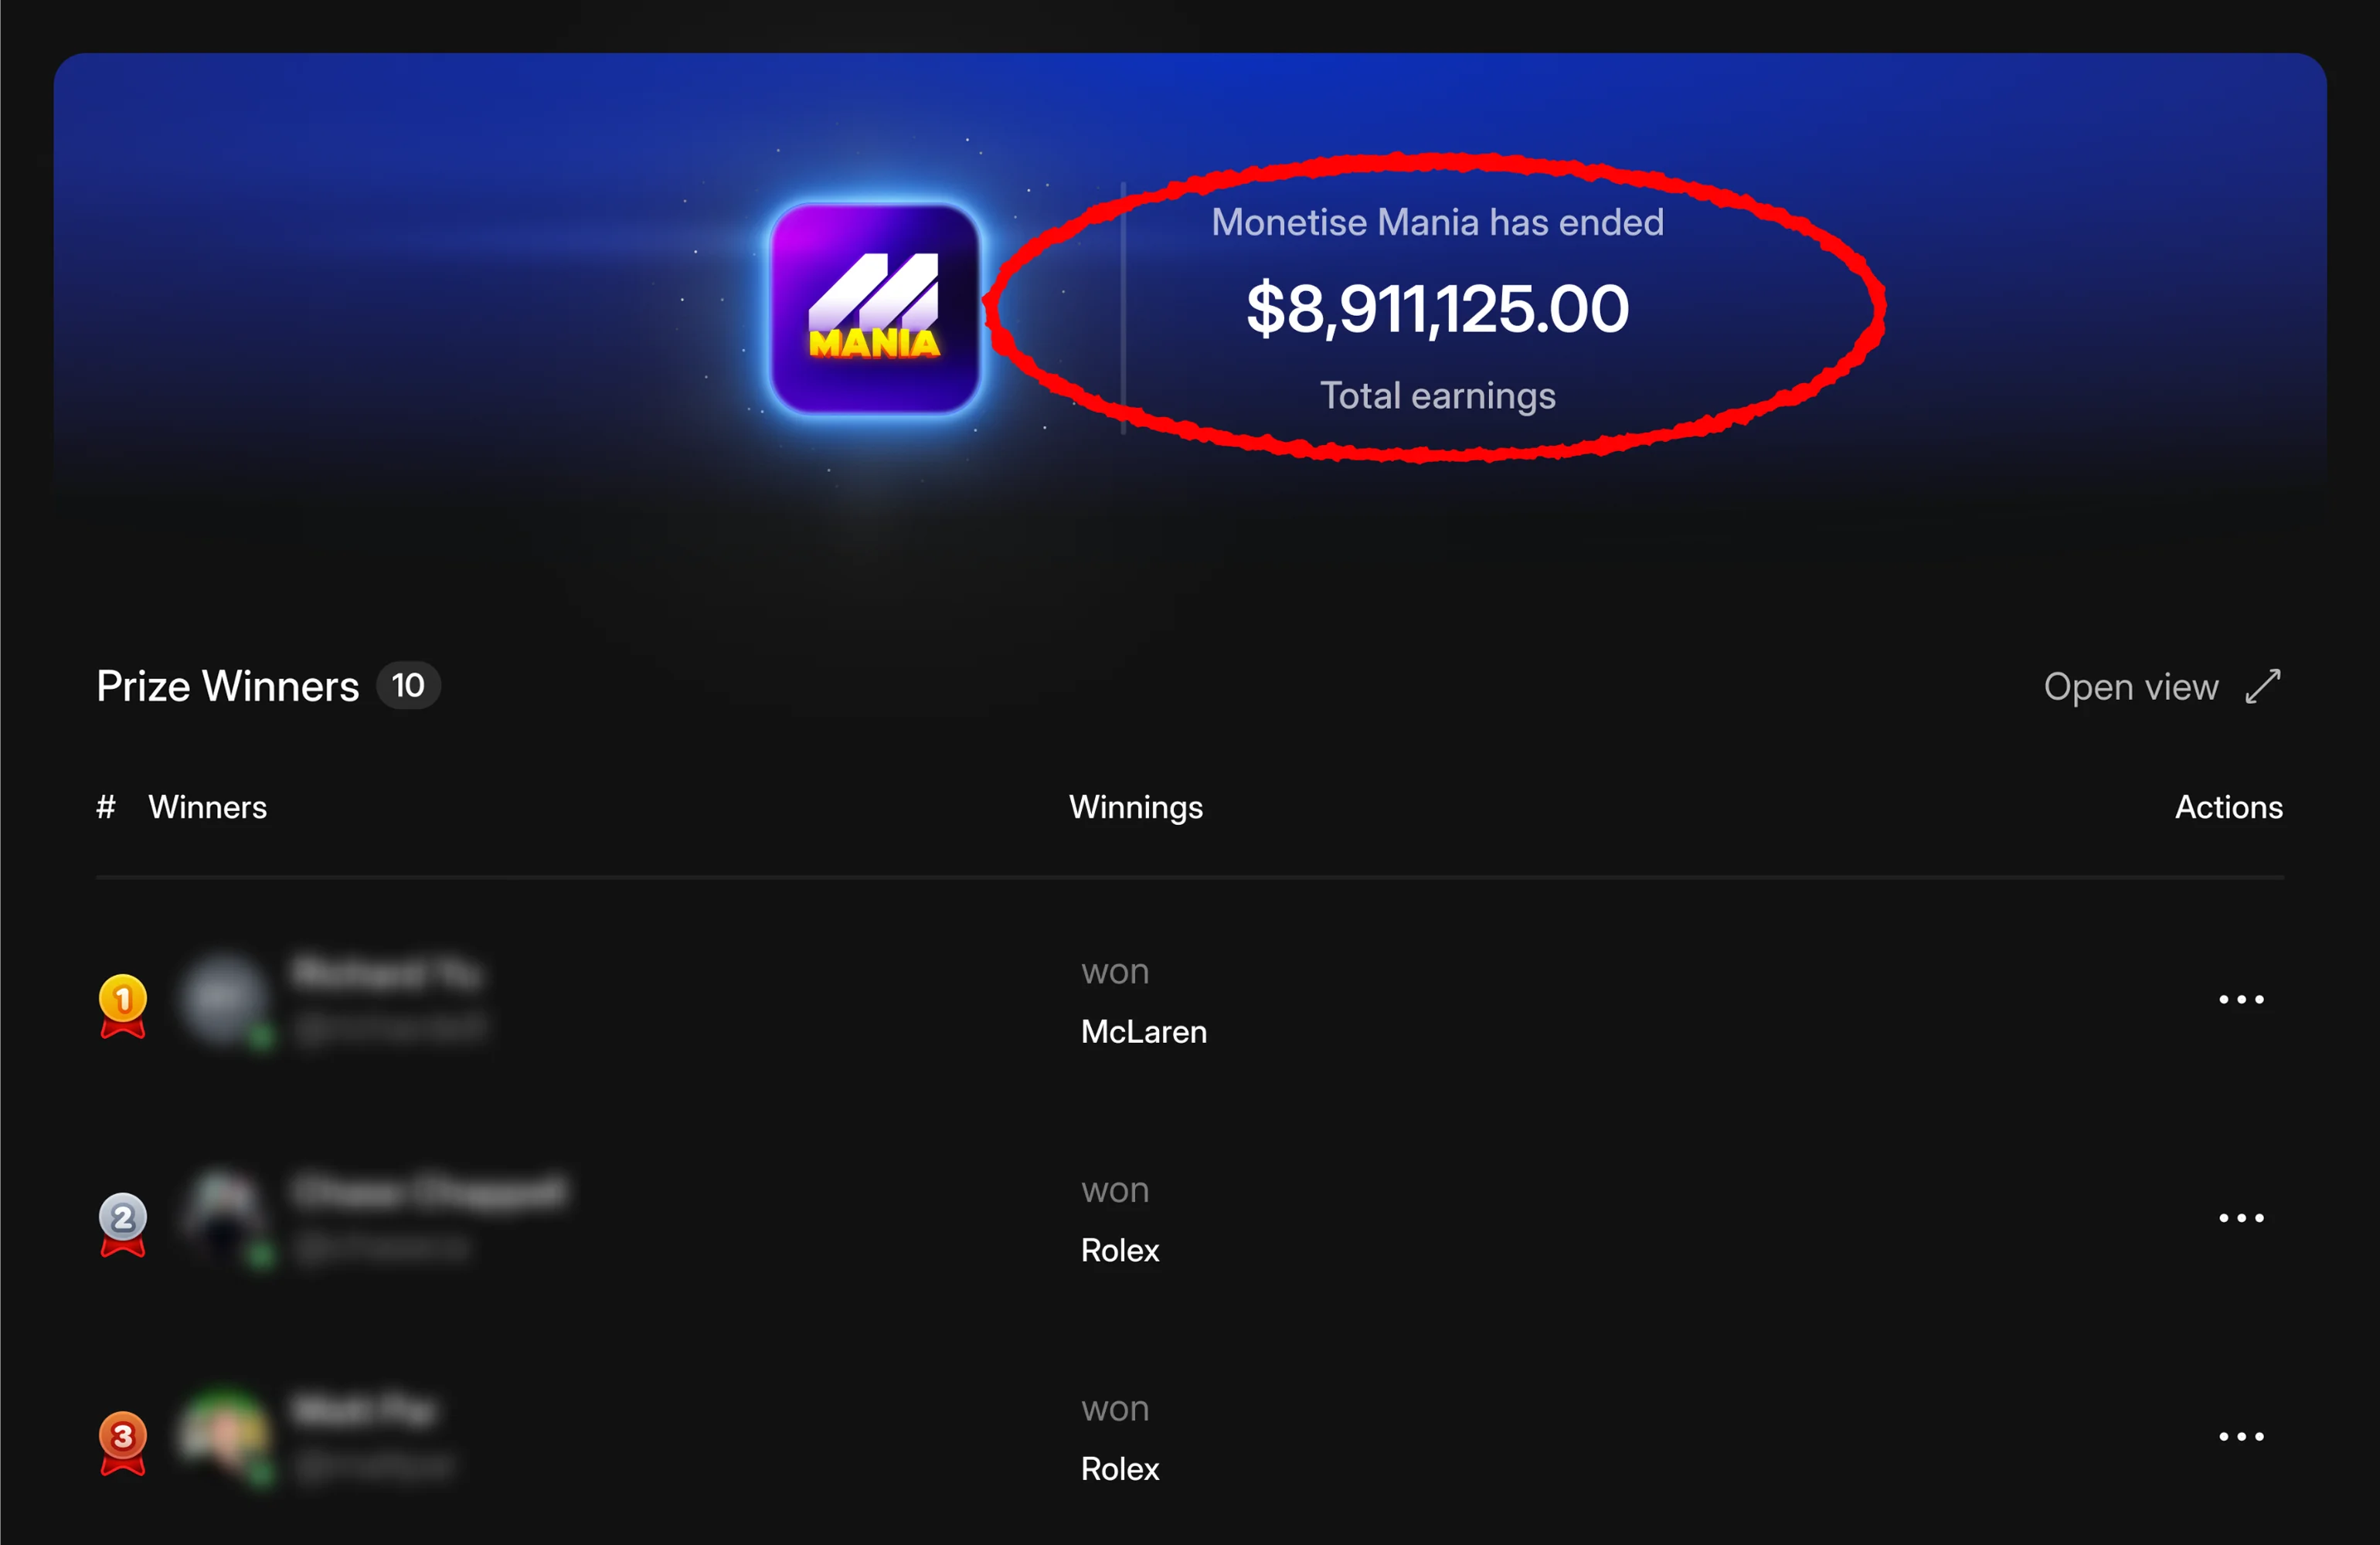
Task: Click the Actions column header
Action: [2229, 807]
